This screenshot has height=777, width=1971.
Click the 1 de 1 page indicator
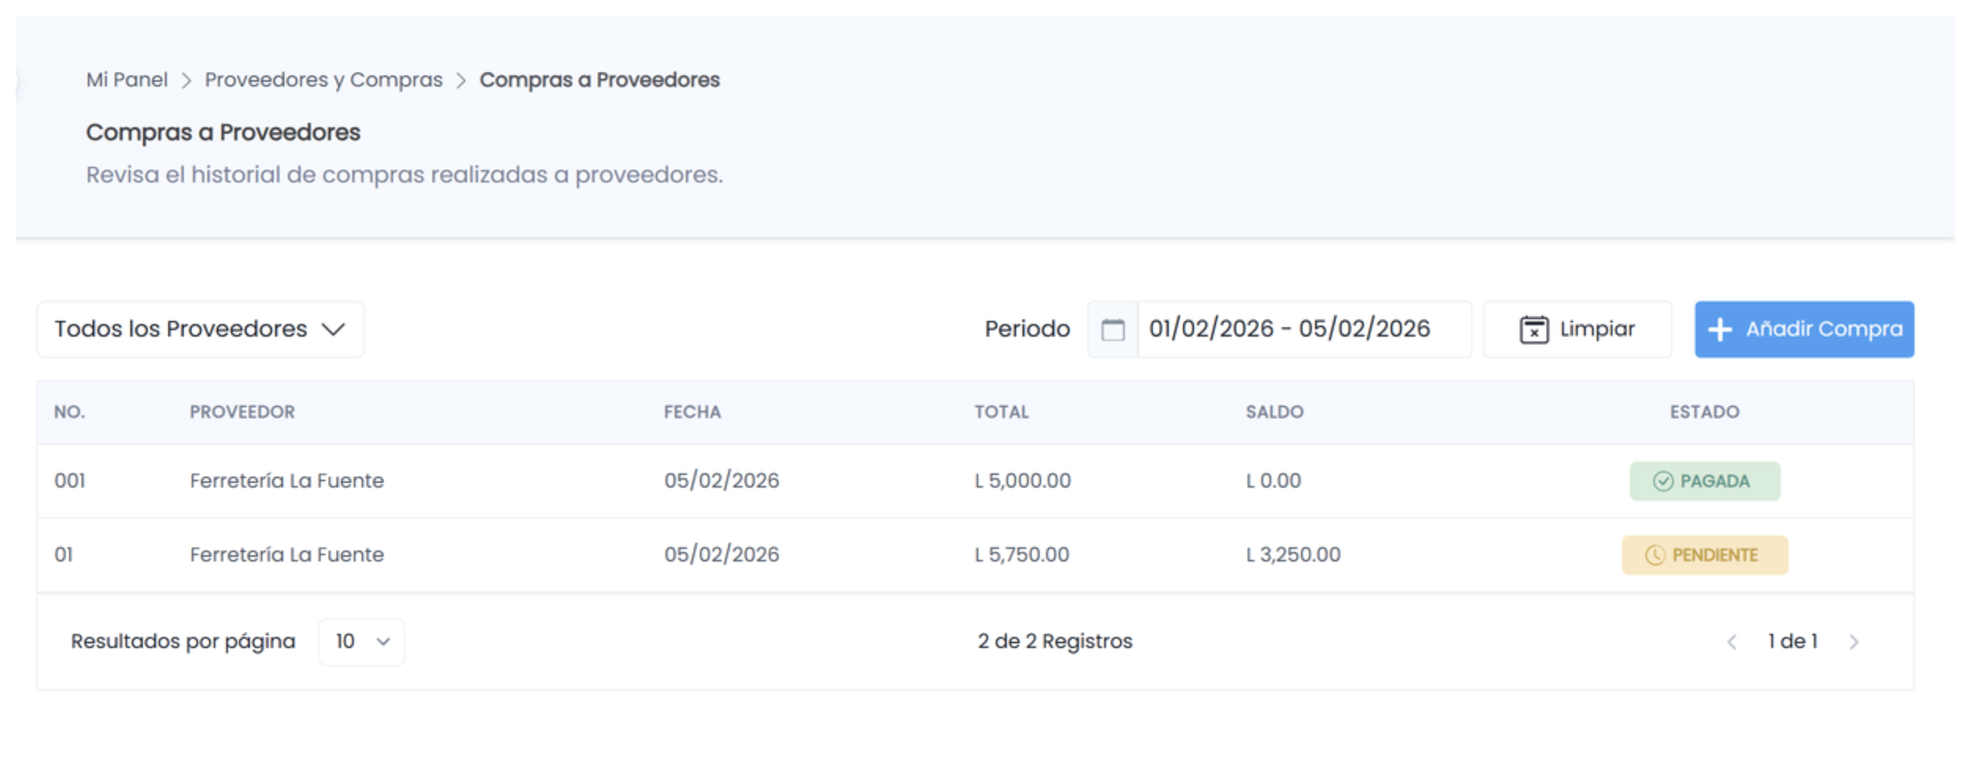(1793, 642)
